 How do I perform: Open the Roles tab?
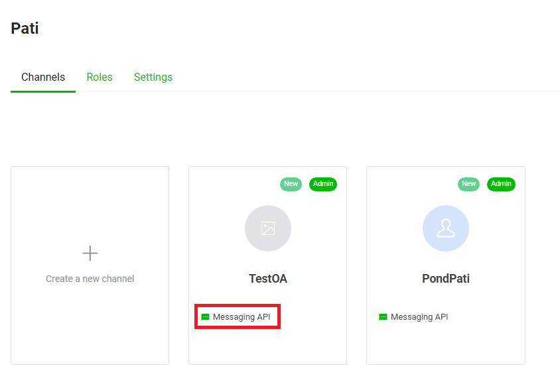(x=100, y=77)
